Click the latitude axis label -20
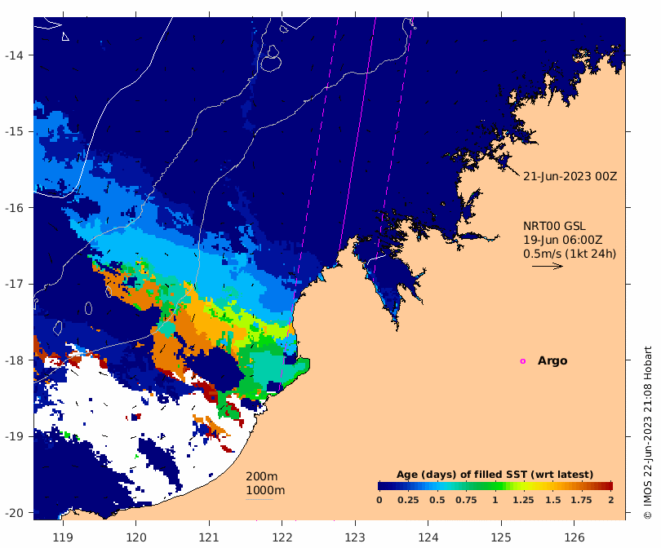This screenshot has width=661, height=548. click(14, 513)
